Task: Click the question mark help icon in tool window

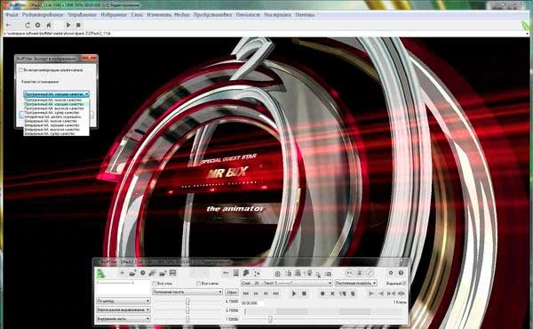Action: pos(402,273)
